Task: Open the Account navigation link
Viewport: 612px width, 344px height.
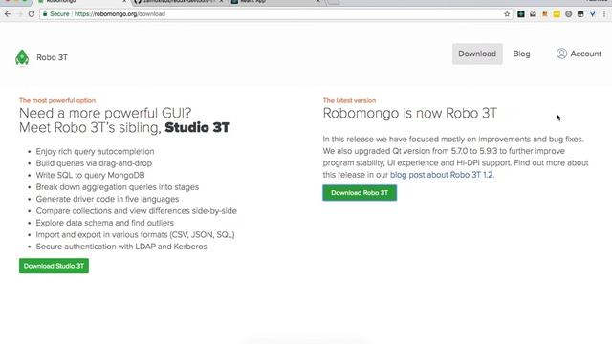Action: click(x=579, y=54)
